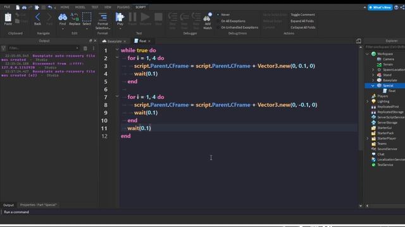Image resolution: width=405 pixels, height=227 pixels.
Task: Select ServerScriptService in Explorer
Action: click(390, 117)
